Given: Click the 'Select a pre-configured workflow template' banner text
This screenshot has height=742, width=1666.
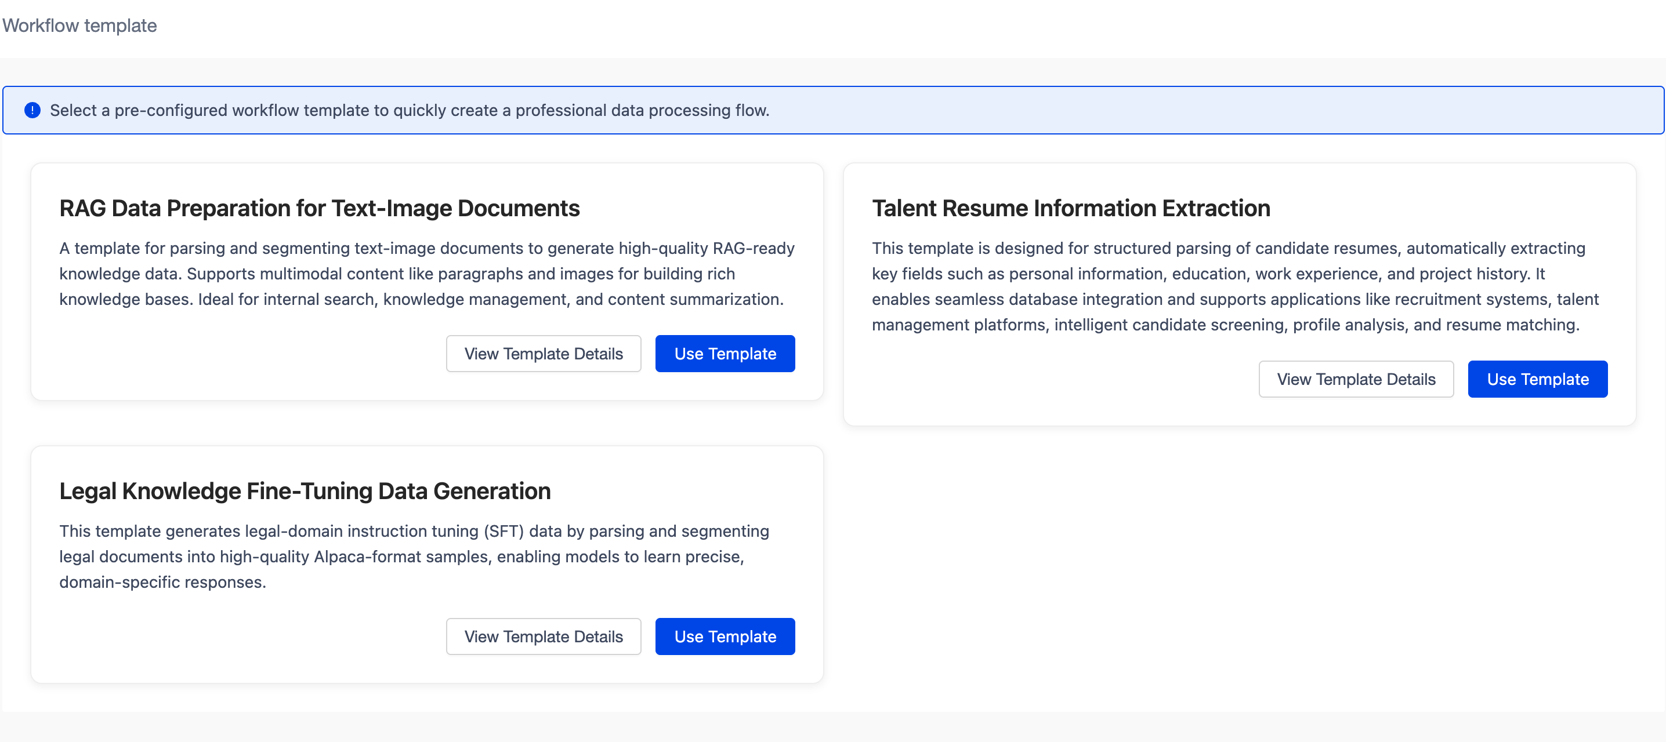Looking at the screenshot, I should (409, 111).
